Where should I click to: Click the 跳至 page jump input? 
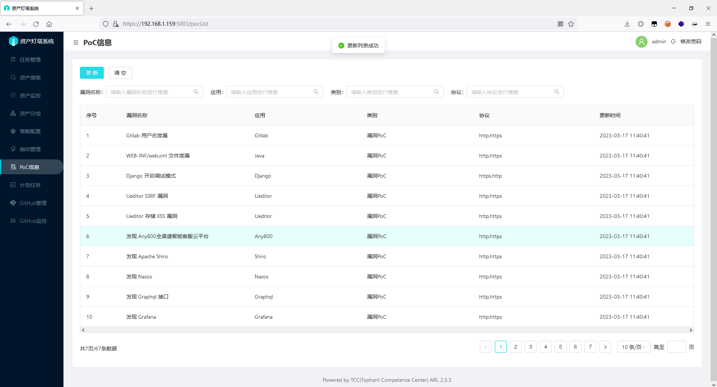tap(677, 347)
